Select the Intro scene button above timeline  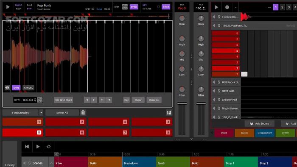point(224,133)
